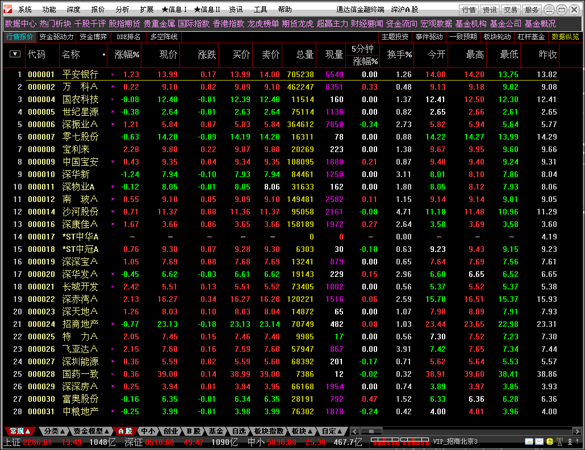
Task: Click the pink × marker beside 招商地产
Action: pyautogui.click(x=112, y=324)
